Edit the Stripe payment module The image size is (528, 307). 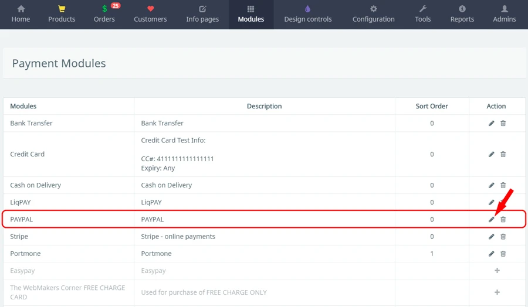pos(492,237)
